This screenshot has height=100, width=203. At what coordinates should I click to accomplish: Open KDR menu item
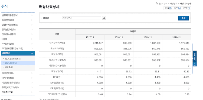tap(4, 39)
